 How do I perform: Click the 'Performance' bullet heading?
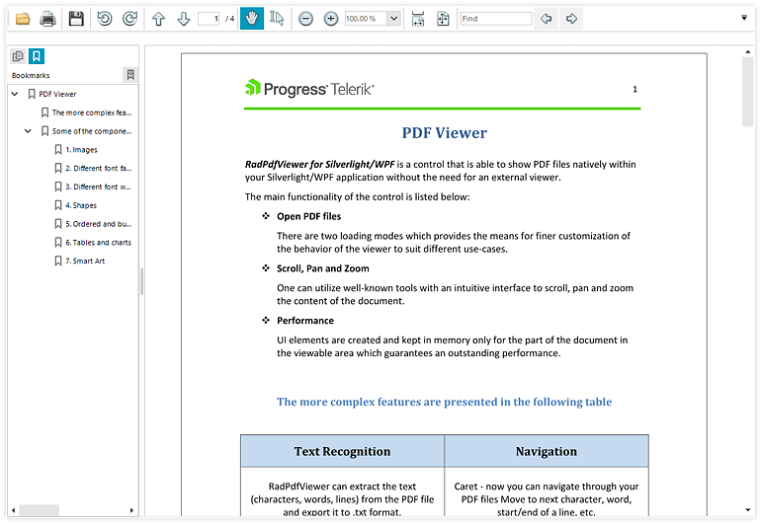(x=305, y=321)
